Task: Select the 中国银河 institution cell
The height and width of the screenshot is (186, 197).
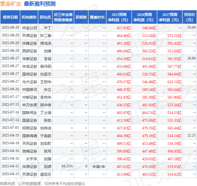Action: pos(30,90)
